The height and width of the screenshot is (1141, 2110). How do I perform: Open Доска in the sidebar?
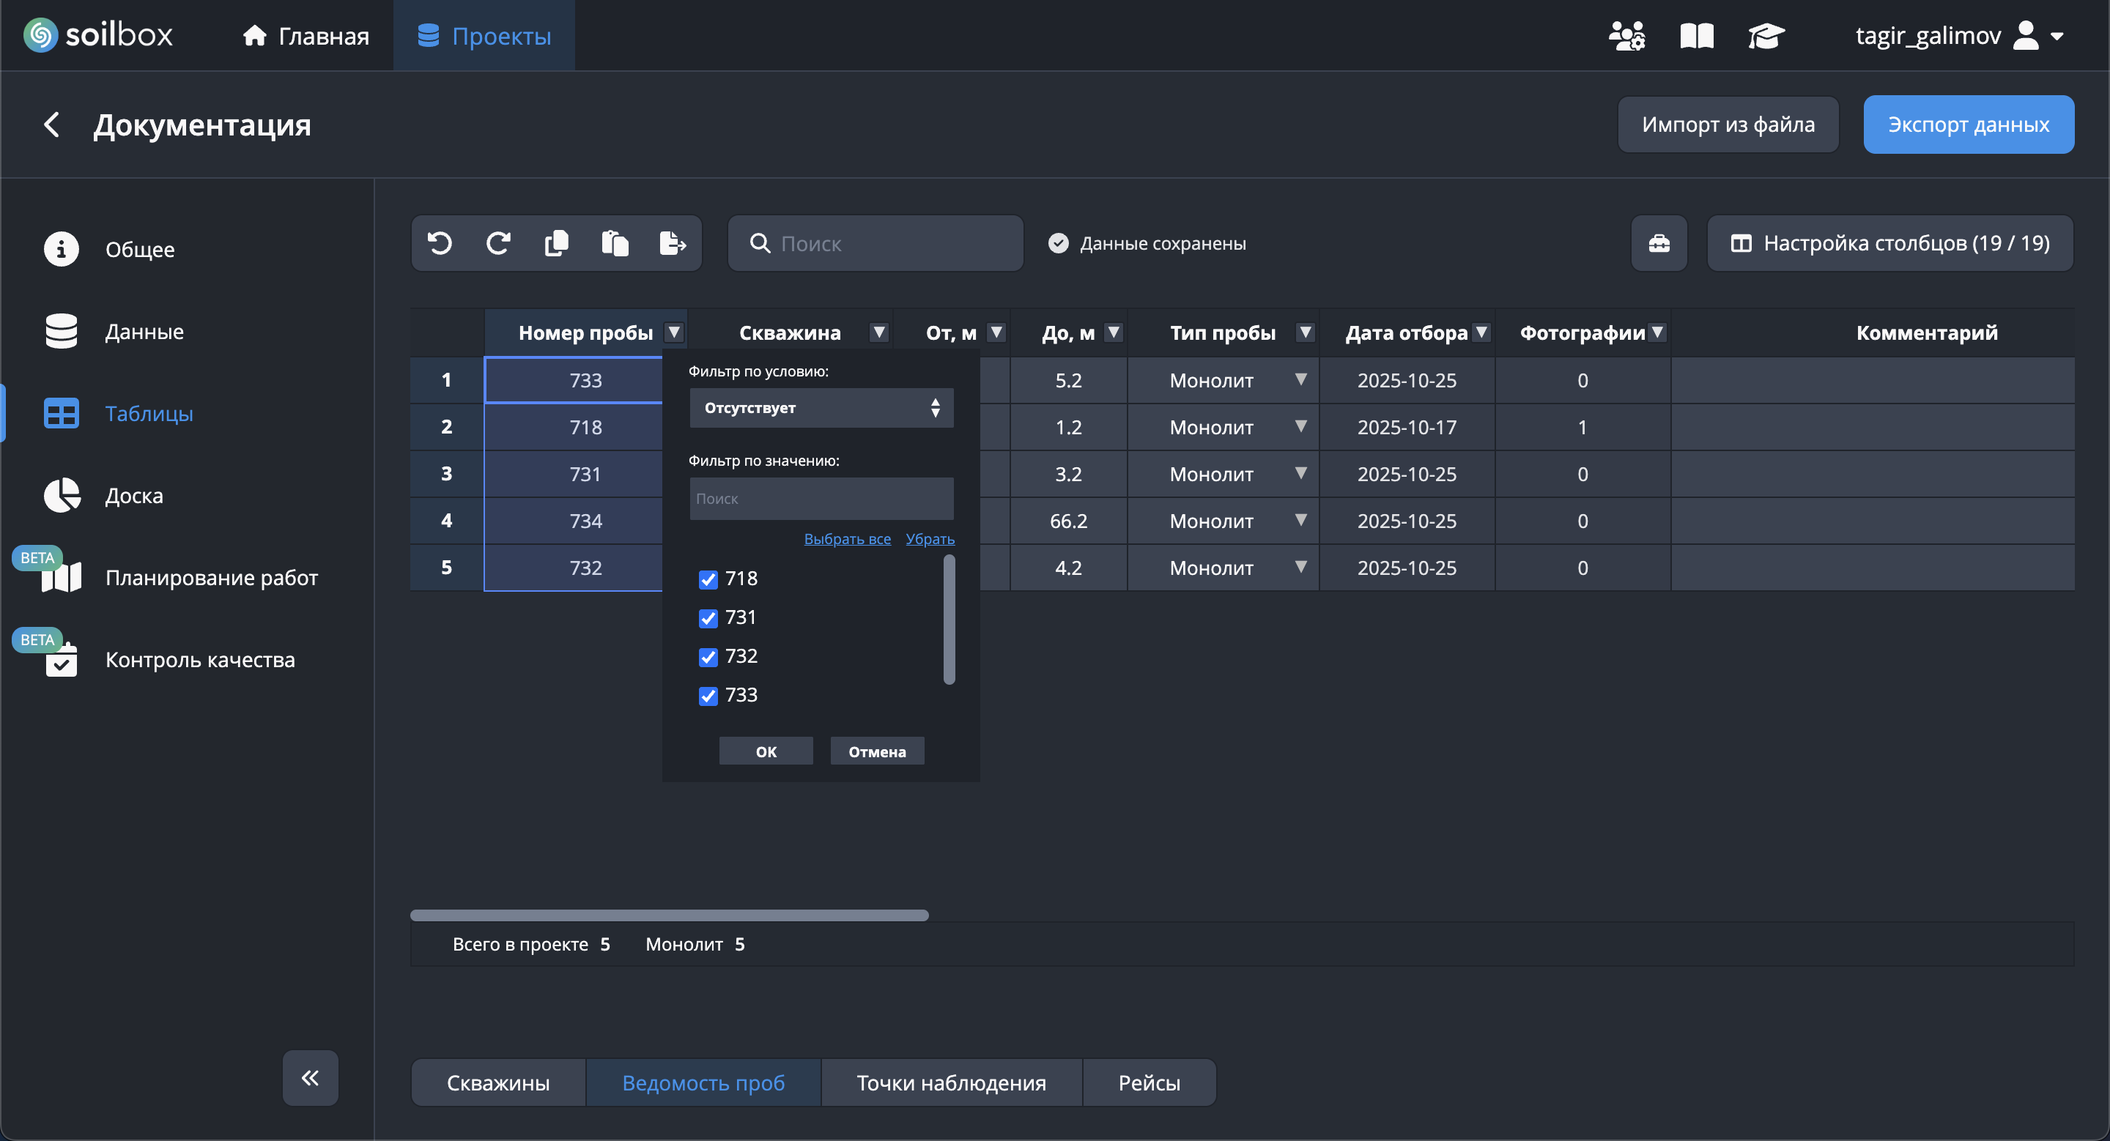[x=134, y=495]
